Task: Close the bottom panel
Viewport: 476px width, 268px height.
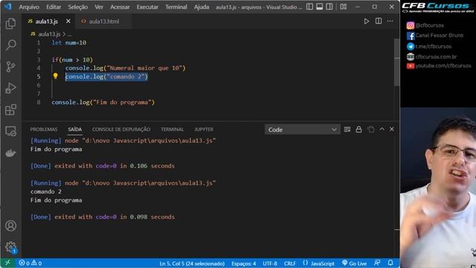Action: click(392, 129)
